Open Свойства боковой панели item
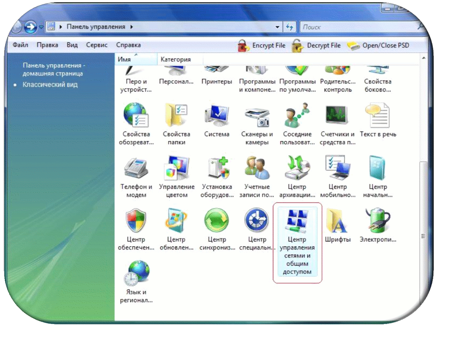The height and width of the screenshot is (345, 449). point(378,79)
